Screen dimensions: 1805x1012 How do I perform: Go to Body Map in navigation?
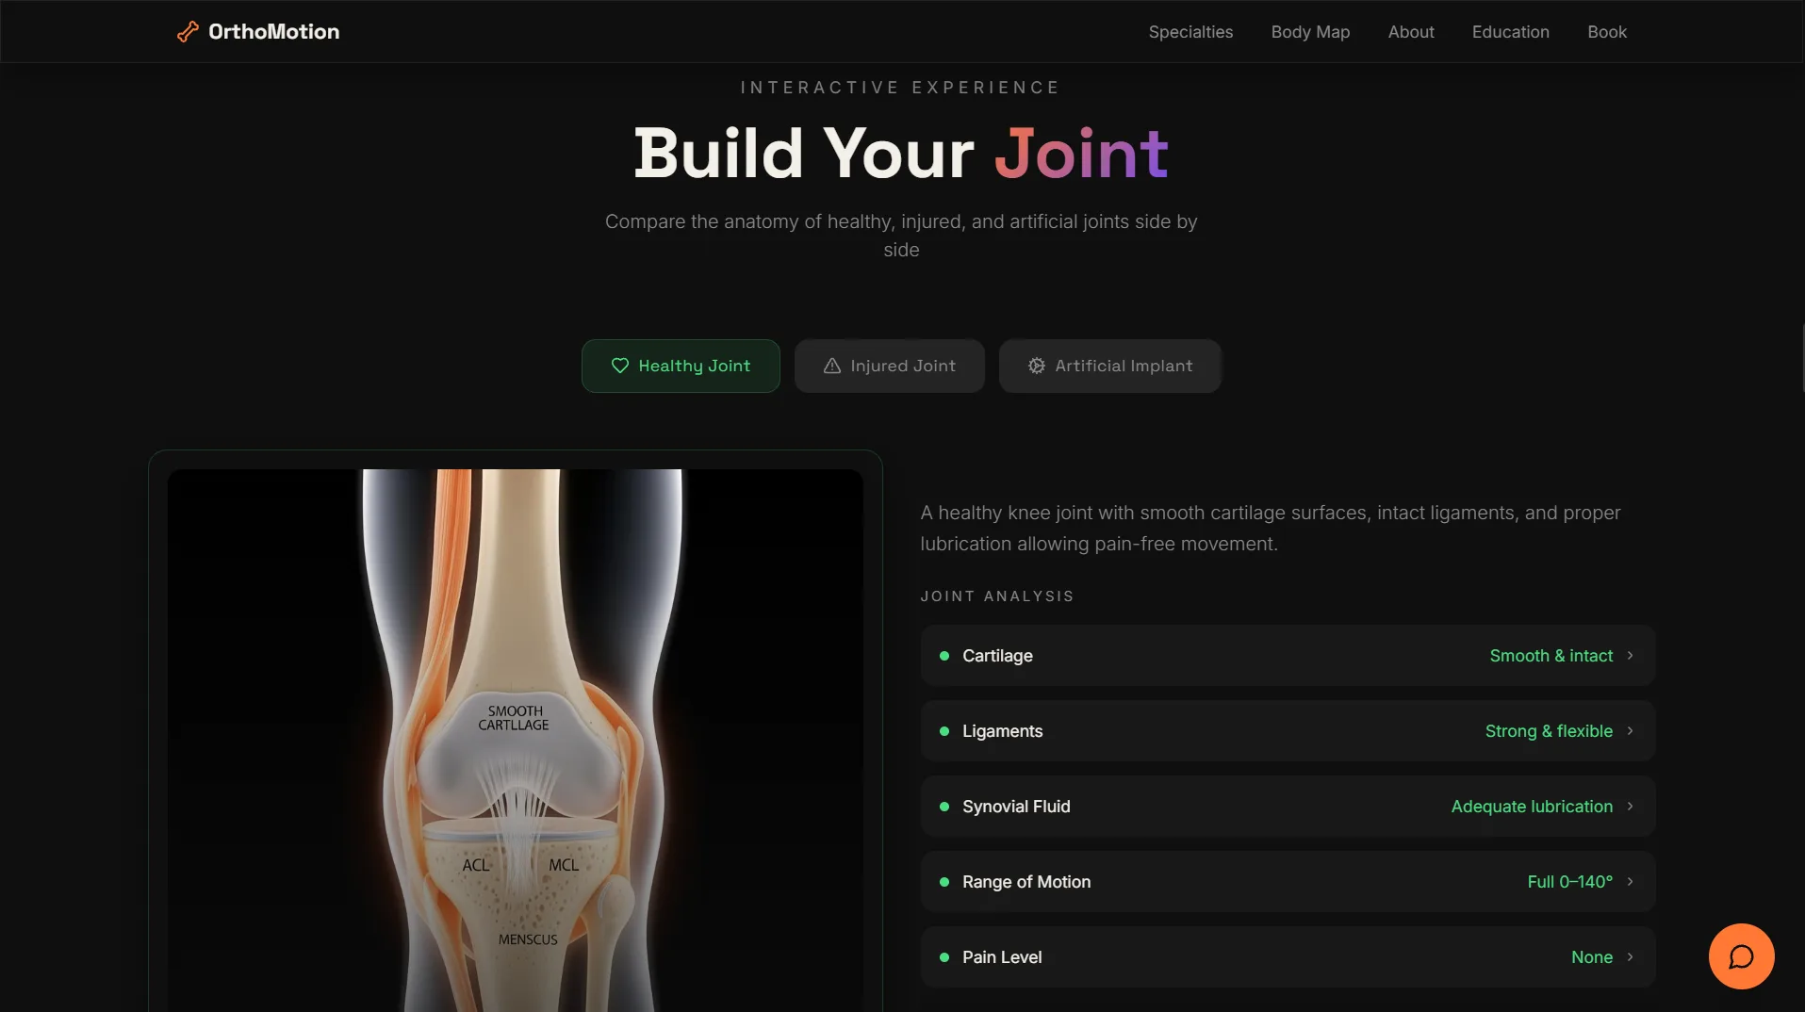tap(1310, 32)
